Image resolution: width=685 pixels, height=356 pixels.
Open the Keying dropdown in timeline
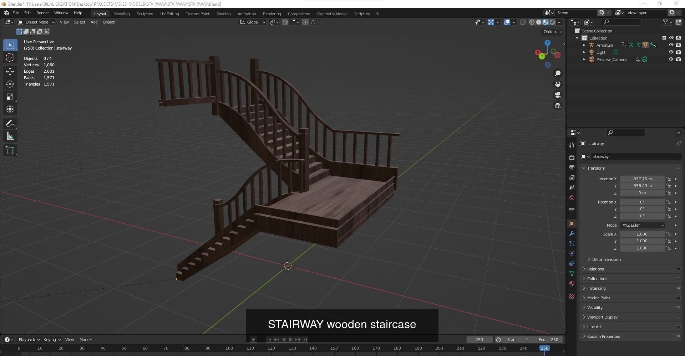(52, 340)
